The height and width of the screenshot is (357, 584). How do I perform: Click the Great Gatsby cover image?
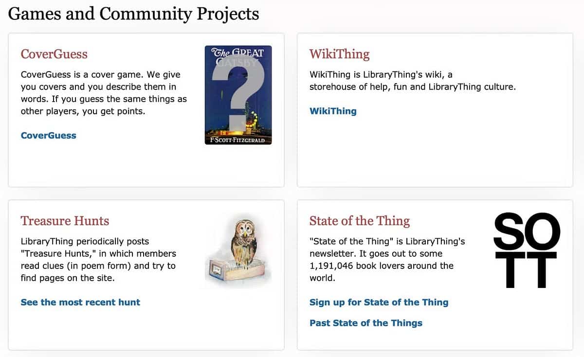238,95
